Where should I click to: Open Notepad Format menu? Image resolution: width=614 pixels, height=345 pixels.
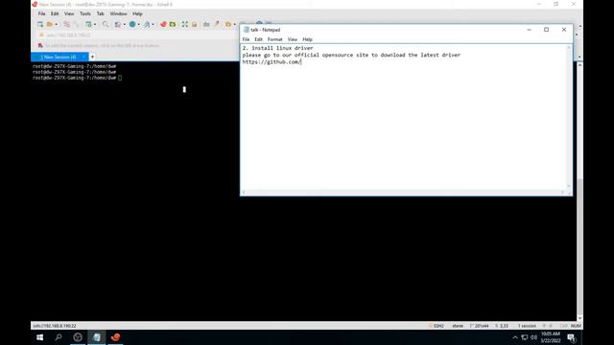275,39
